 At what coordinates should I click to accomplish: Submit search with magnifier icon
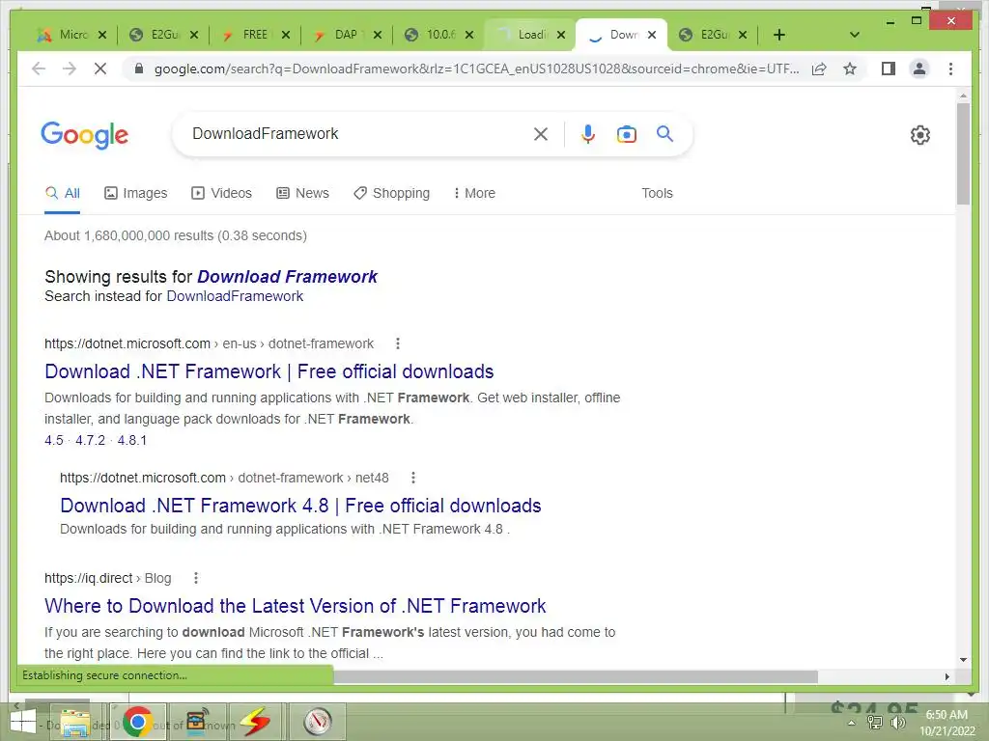pos(664,133)
